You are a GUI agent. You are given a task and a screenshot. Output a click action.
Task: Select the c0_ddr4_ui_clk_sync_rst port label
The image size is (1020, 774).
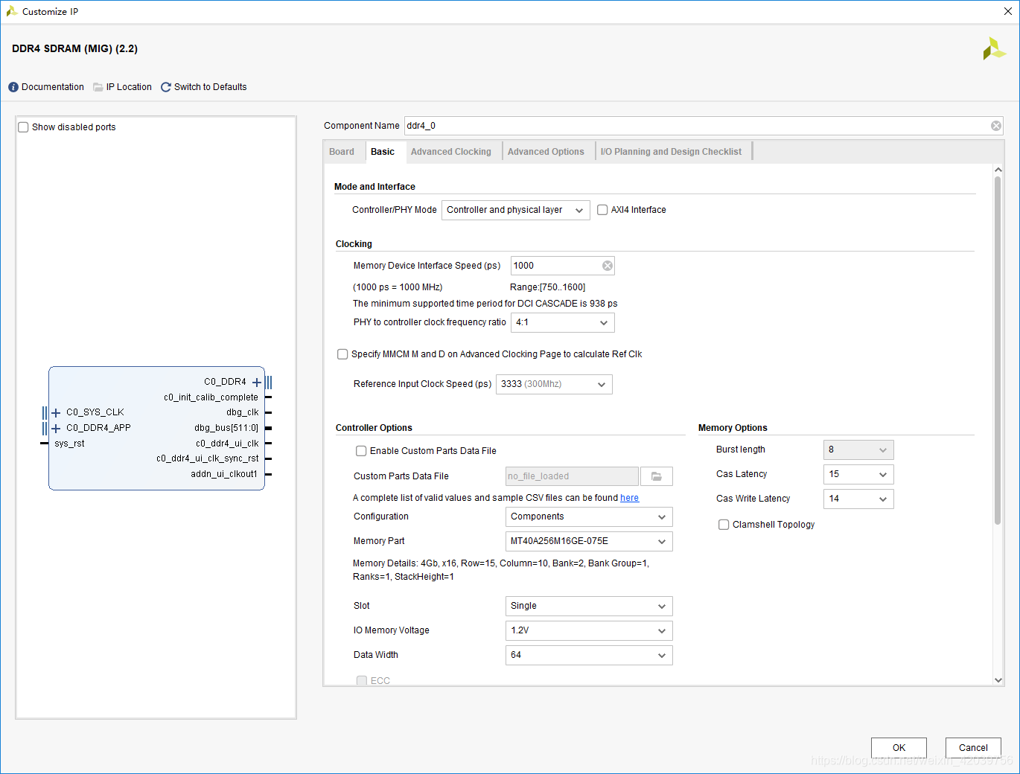(207, 458)
